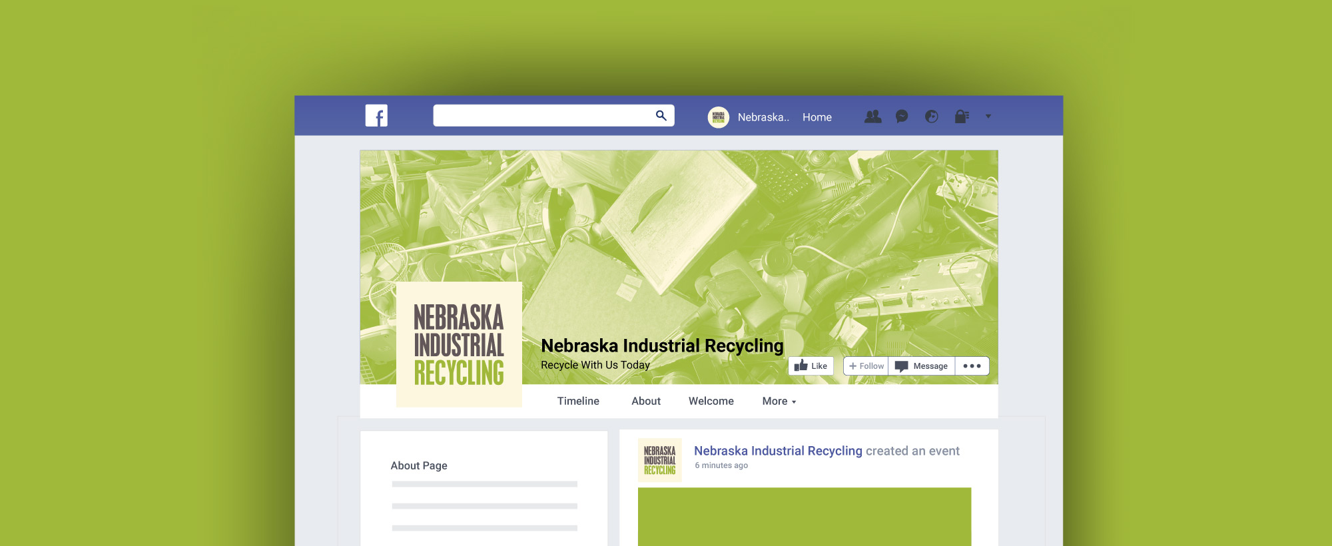Image resolution: width=1332 pixels, height=546 pixels.
Task: Open the Messenger chat icon
Action: point(902,117)
